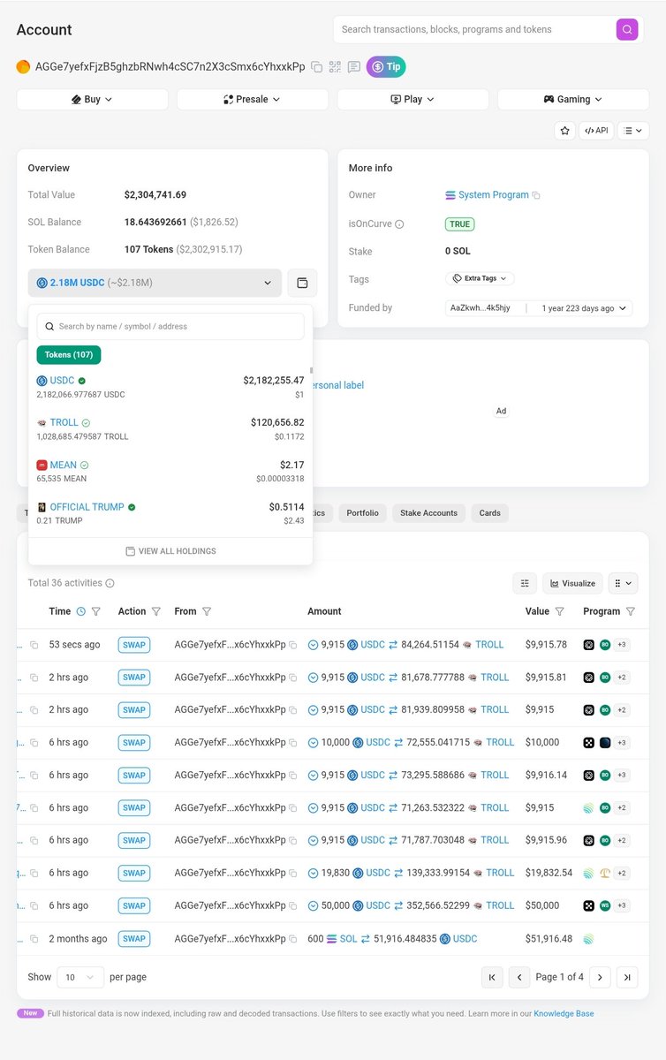Screen dimensions: 666x1060
Task: Open the funder AaZkwh...4k5hjy address
Action: click(x=481, y=308)
